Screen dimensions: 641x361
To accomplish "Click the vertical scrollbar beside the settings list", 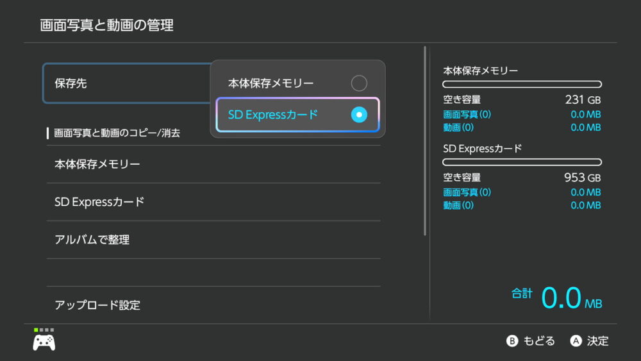I will pyautogui.click(x=425, y=141).
